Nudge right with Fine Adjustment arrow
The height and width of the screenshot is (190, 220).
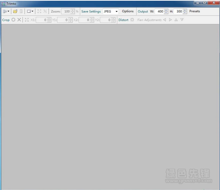point(170,20)
